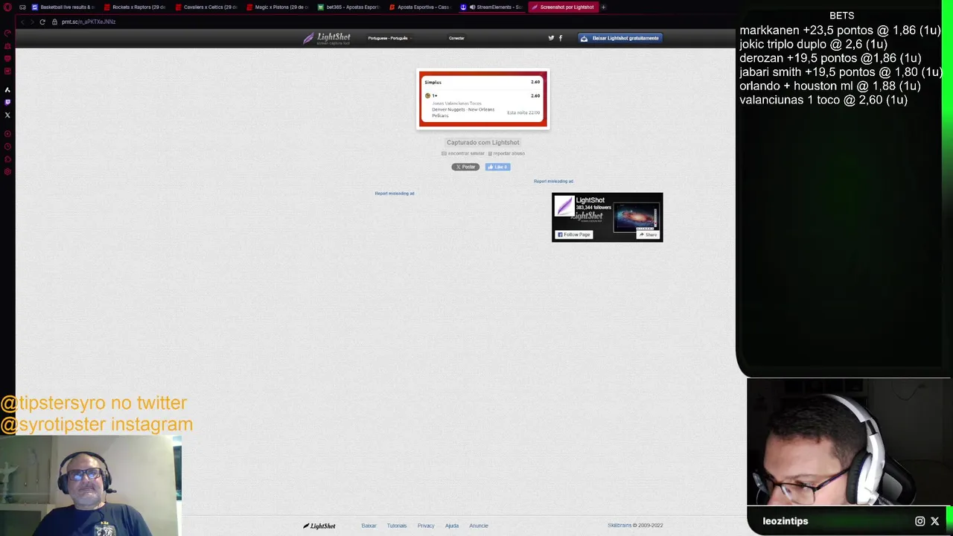Click the markkanen +23,5 pontos bet line
Screen dimensions: 953x536
tap(840, 31)
